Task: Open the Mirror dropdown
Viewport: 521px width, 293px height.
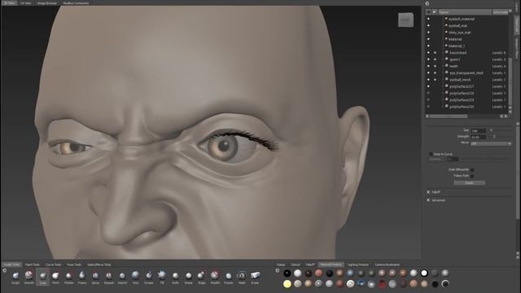Action: [491, 143]
